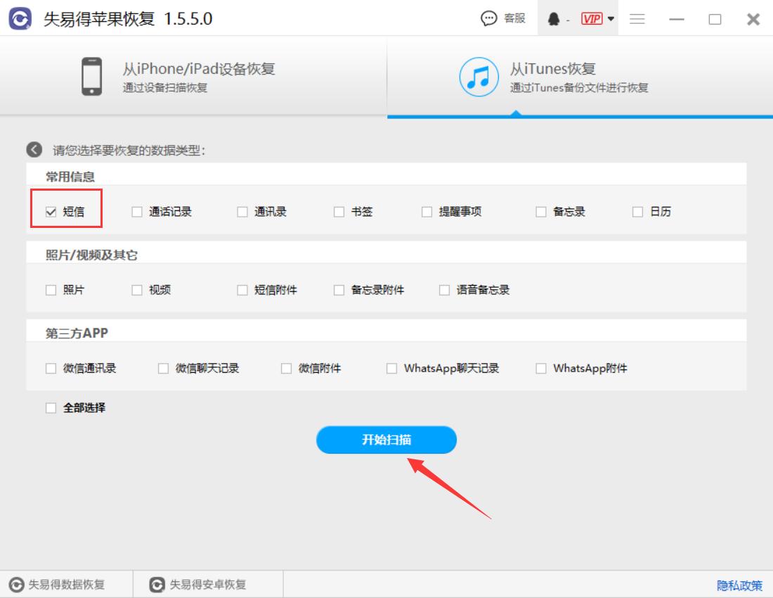Uncheck the 短信 checkbox

(x=51, y=210)
